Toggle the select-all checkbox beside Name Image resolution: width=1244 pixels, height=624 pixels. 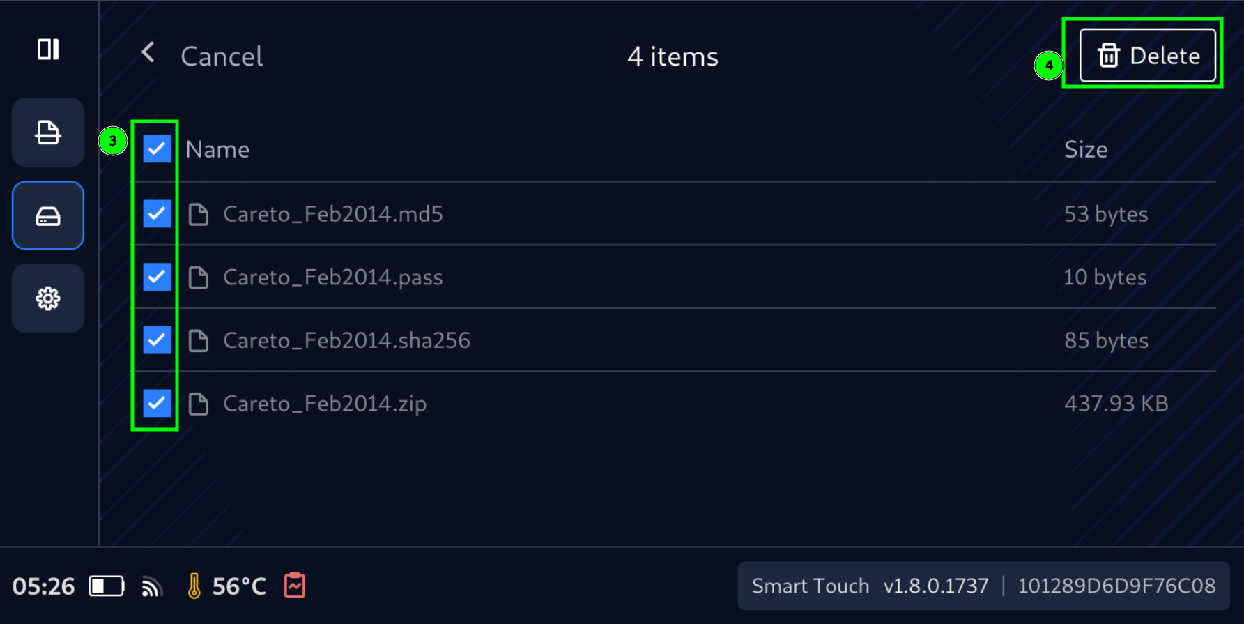coord(157,149)
